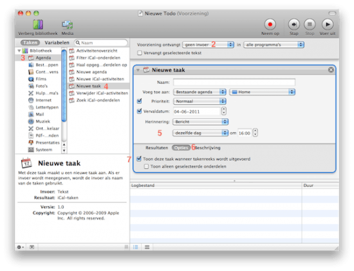Viewport: 354px width, 271px height.
Task: Click the 16:00 time field
Action: point(245,133)
